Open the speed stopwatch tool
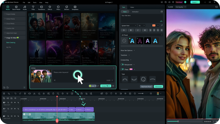 coord(53,94)
